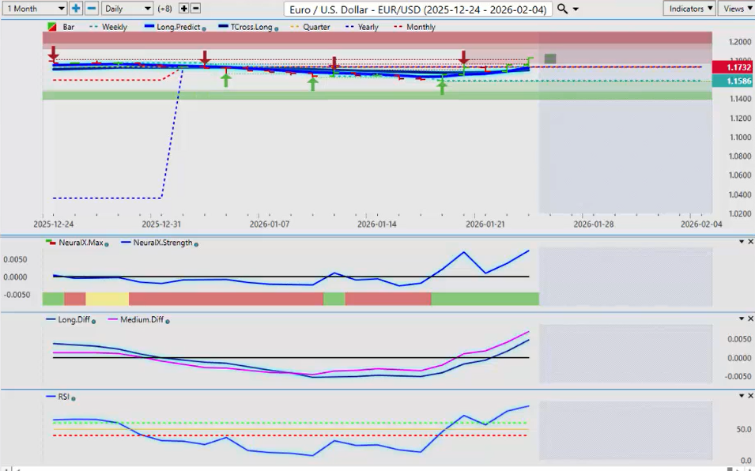Viewport: 755px width, 471px height.
Task: Click the black plus forecast-days button
Action: [184, 8]
